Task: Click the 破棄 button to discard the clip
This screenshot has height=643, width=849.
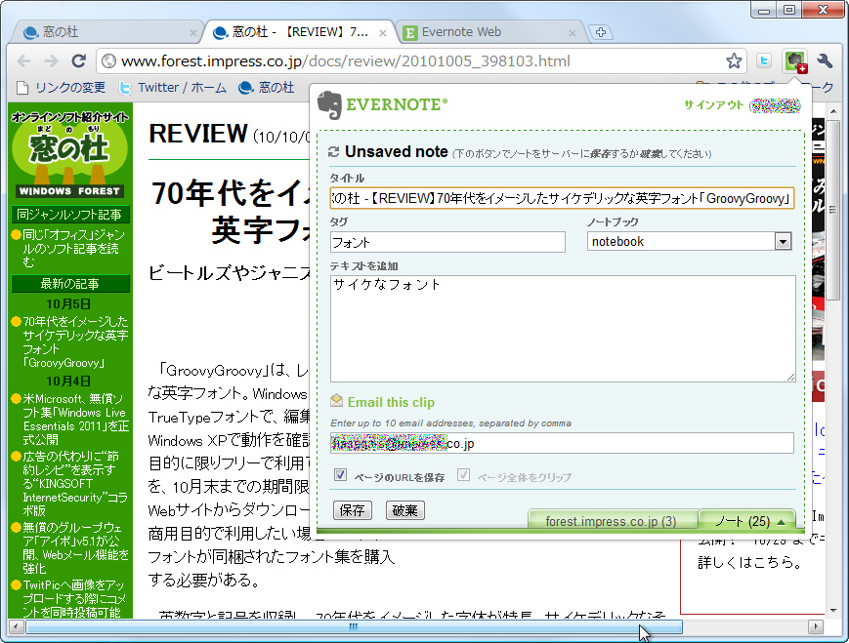Action: pyautogui.click(x=404, y=510)
